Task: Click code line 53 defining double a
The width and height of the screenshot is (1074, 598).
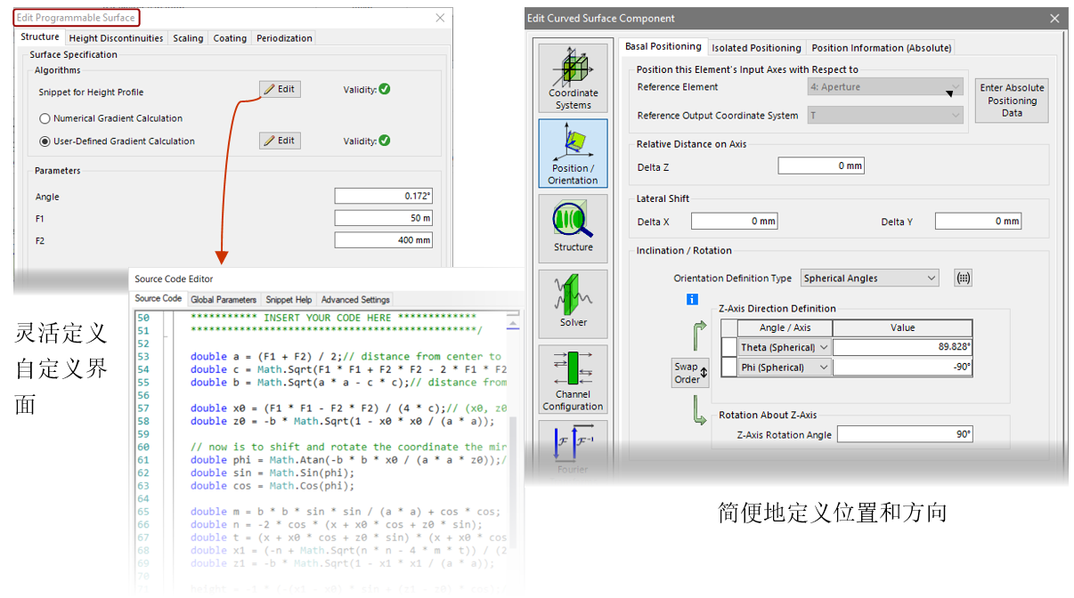Action: 349,357
